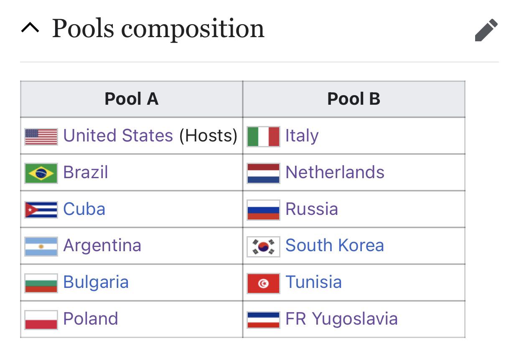Viewport: 519px width, 353px height.
Task: Go to the Bulgaria link
Action: pyautogui.click(x=96, y=282)
